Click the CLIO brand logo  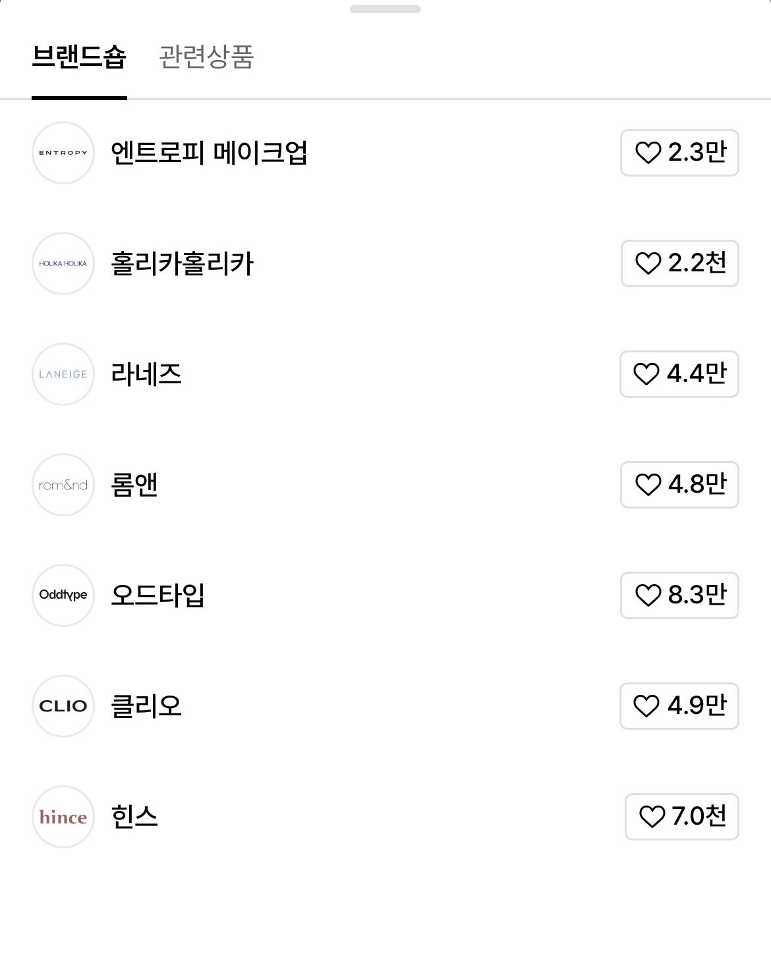click(63, 706)
